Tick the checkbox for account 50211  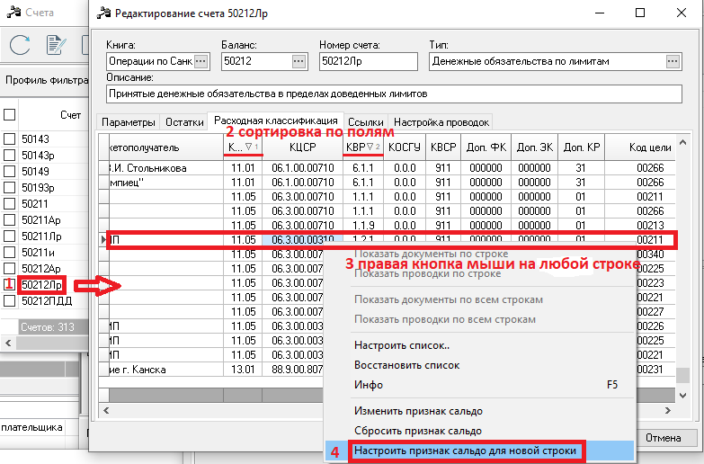point(9,203)
